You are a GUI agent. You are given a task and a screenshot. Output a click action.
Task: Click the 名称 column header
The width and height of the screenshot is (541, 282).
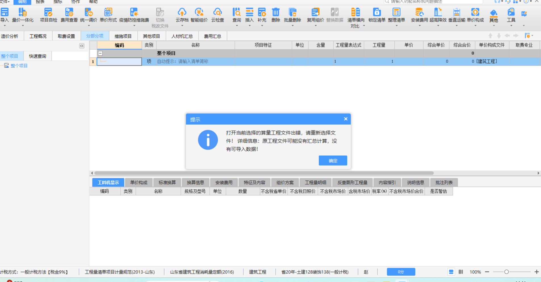point(195,45)
